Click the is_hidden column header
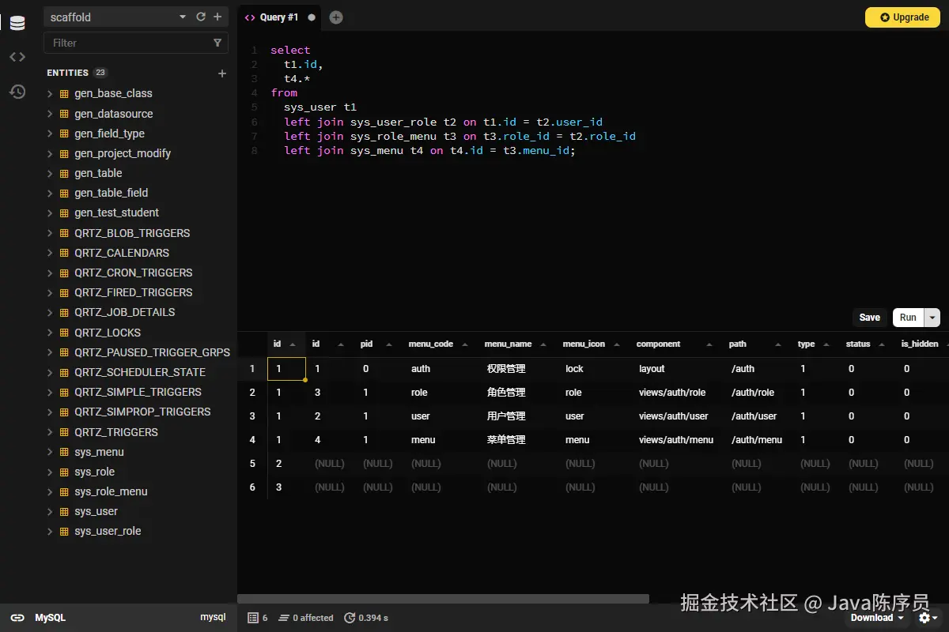 click(x=920, y=344)
